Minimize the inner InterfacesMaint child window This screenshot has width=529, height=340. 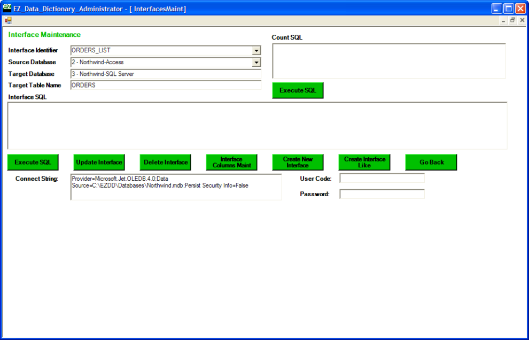tap(503, 20)
